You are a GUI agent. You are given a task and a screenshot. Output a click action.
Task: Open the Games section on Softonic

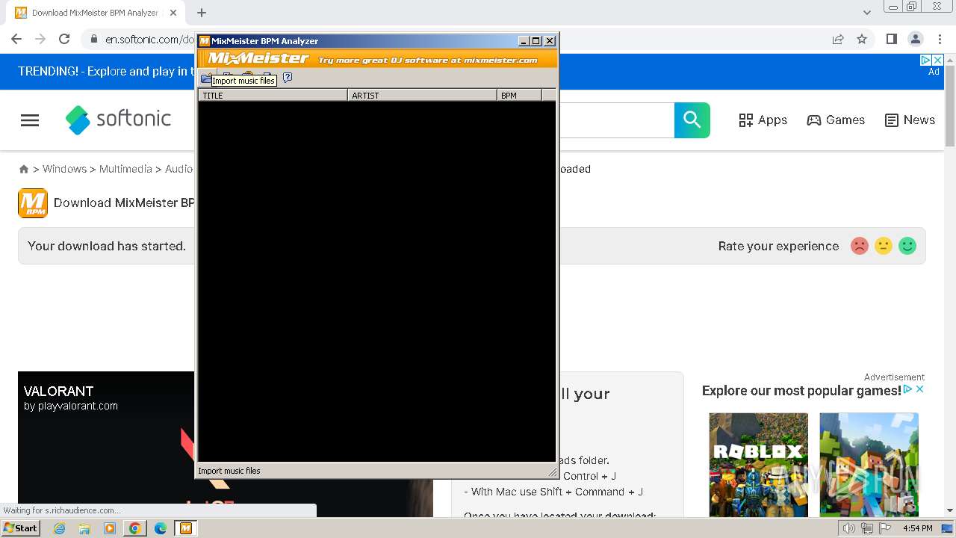[836, 120]
